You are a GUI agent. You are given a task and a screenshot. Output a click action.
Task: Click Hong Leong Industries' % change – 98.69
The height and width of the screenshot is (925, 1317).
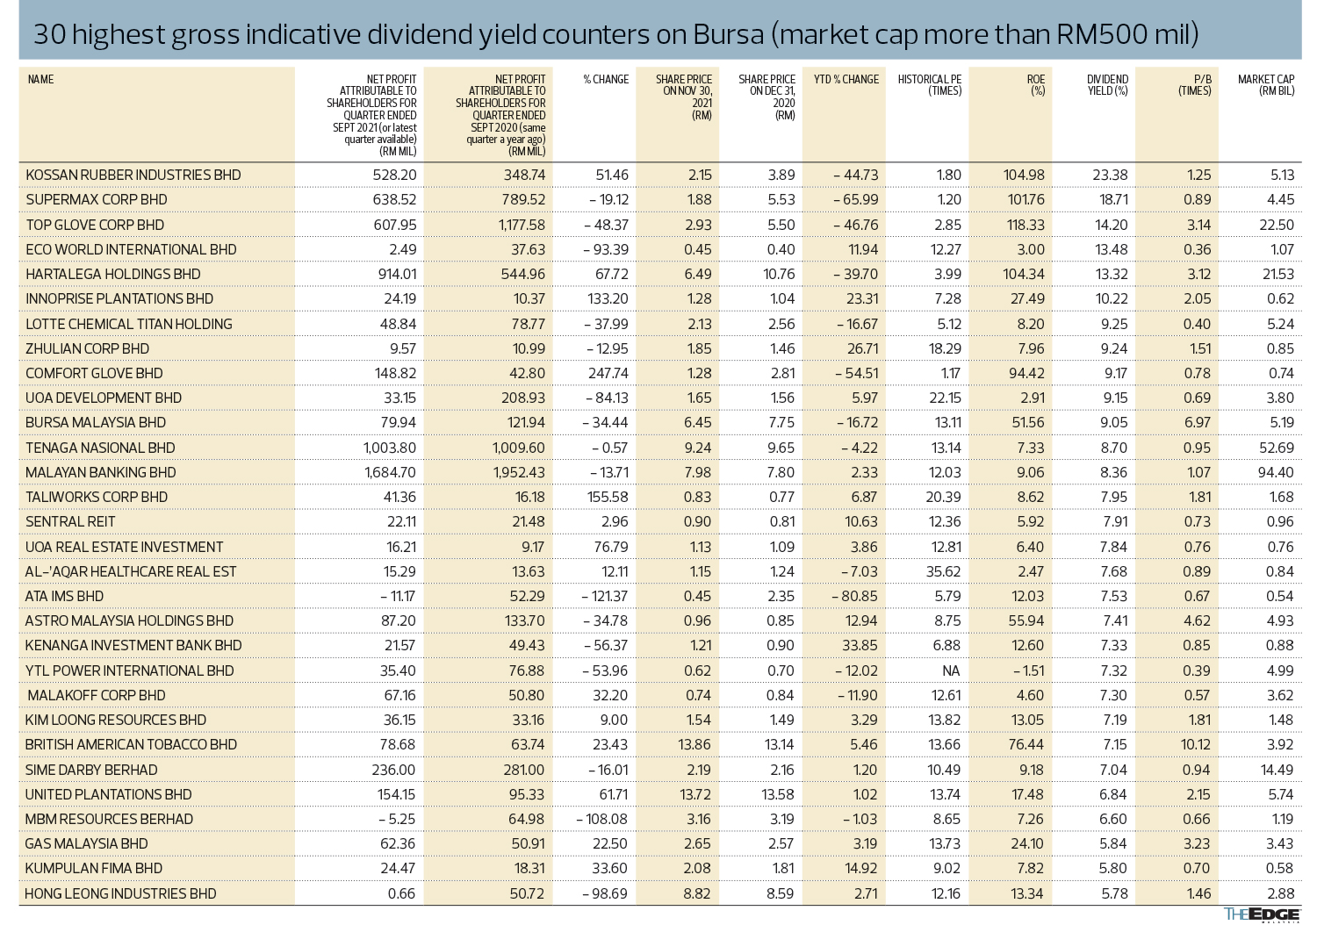605,893
